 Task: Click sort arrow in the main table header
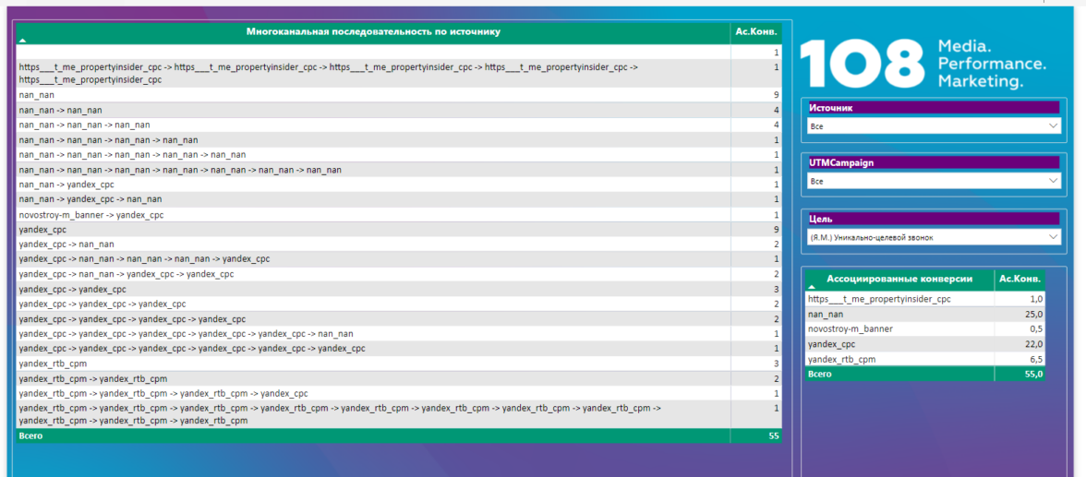[x=22, y=41]
